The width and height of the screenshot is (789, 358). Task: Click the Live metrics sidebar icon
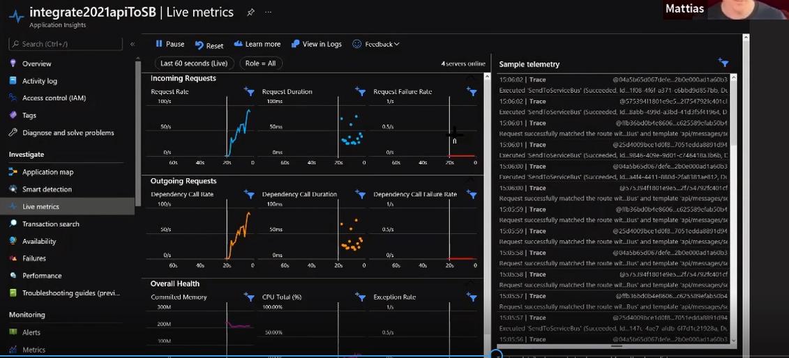click(13, 206)
